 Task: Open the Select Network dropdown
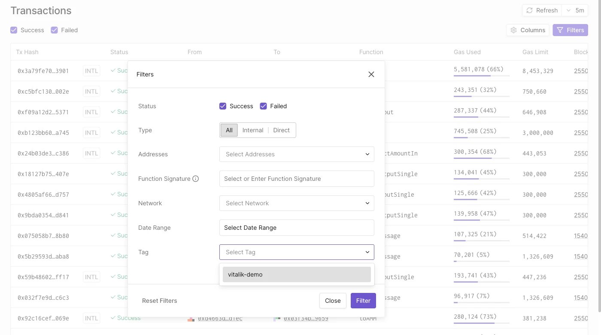[x=297, y=203]
